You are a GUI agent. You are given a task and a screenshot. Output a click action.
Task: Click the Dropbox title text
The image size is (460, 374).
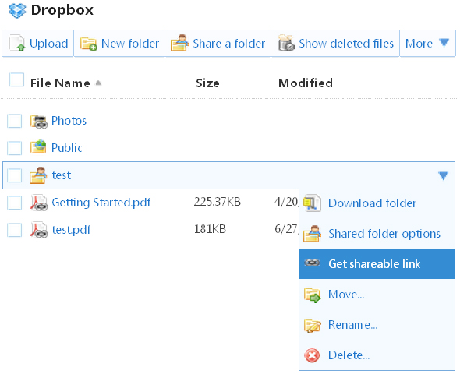[62, 10]
